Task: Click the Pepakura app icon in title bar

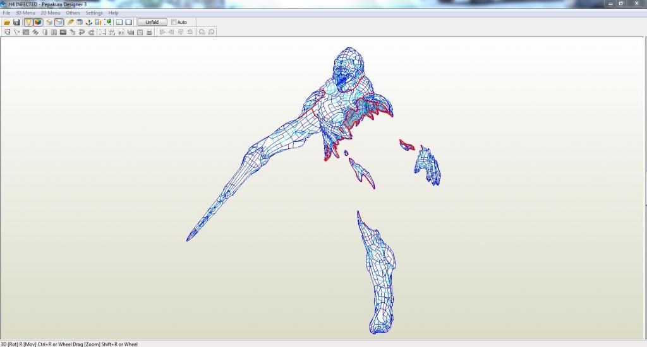Action: tap(3, 4)
